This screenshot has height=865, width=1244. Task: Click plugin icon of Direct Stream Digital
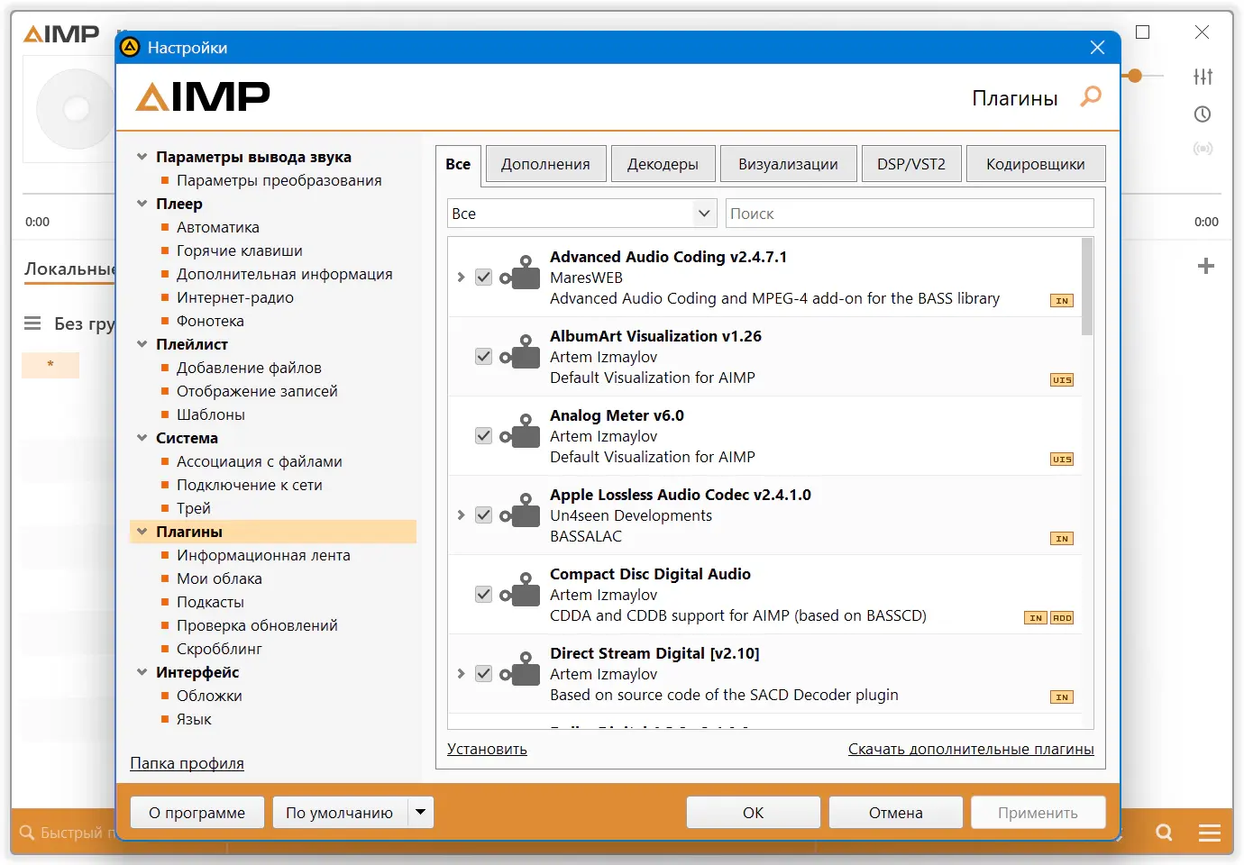[x=520, y=669]
